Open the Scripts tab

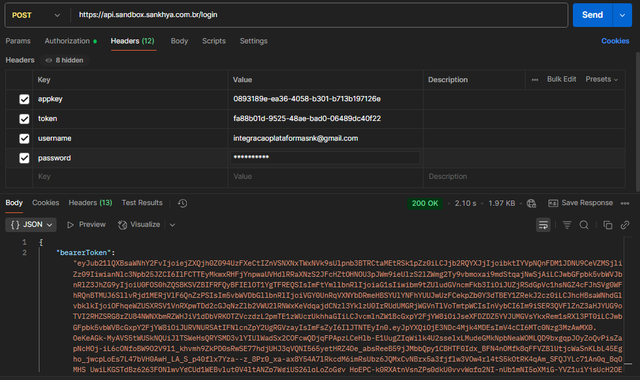point(214,41)
